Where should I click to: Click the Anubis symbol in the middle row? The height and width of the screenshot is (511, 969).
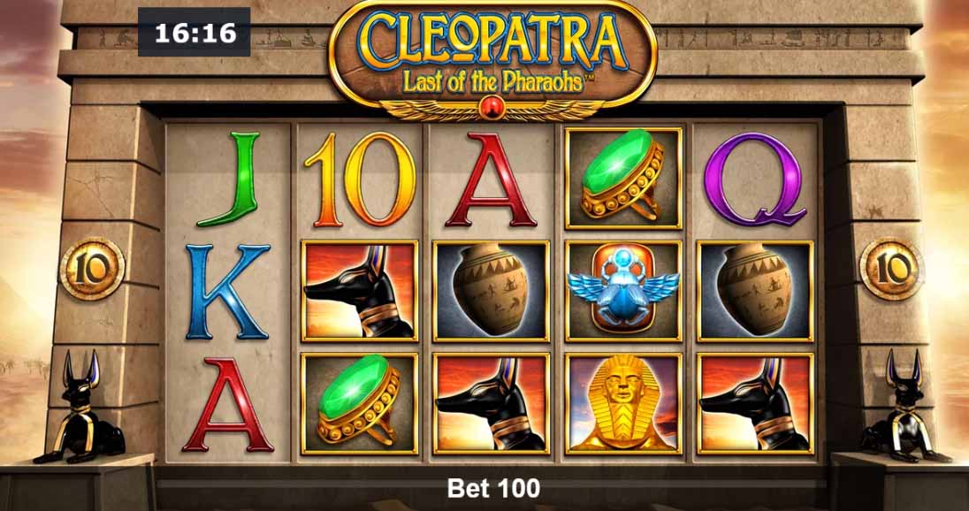point(360,290)
